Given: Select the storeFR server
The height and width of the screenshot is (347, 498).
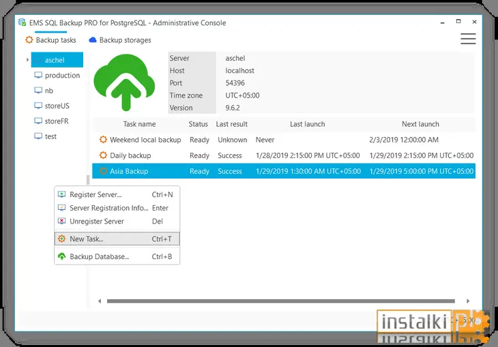Looking at the screenshot, I should click(51, 121).
